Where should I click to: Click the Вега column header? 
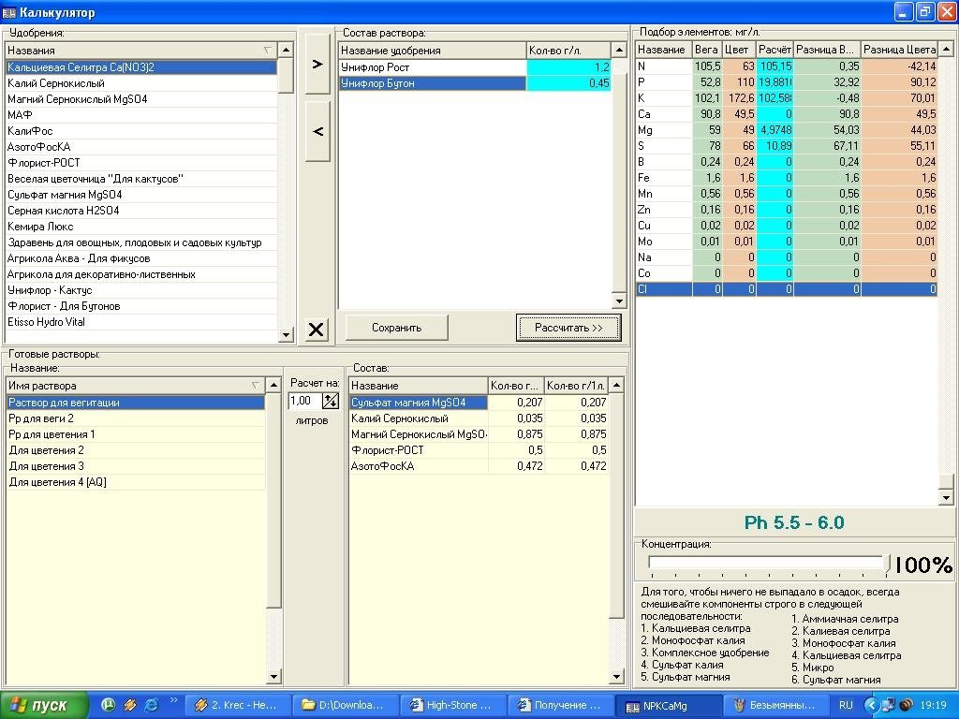point(707,50)
